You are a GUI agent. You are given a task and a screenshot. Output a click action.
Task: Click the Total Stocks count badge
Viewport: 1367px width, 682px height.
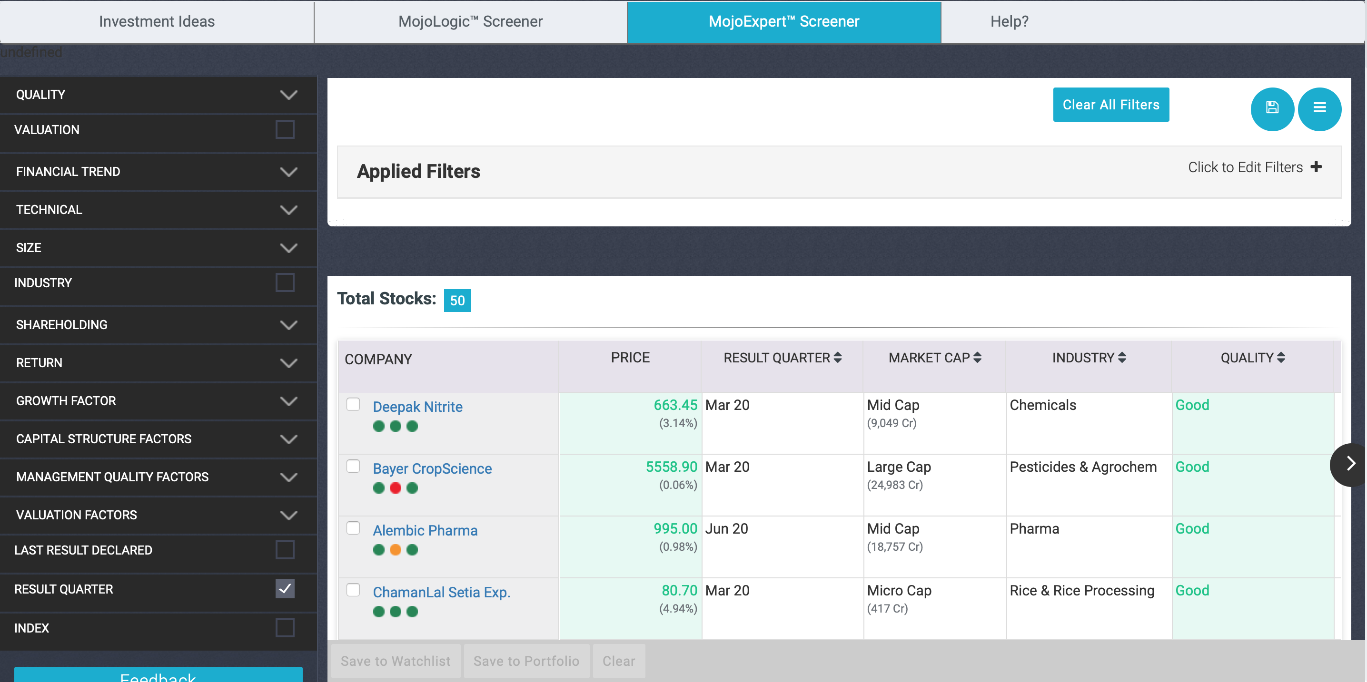tap(457, 301)
